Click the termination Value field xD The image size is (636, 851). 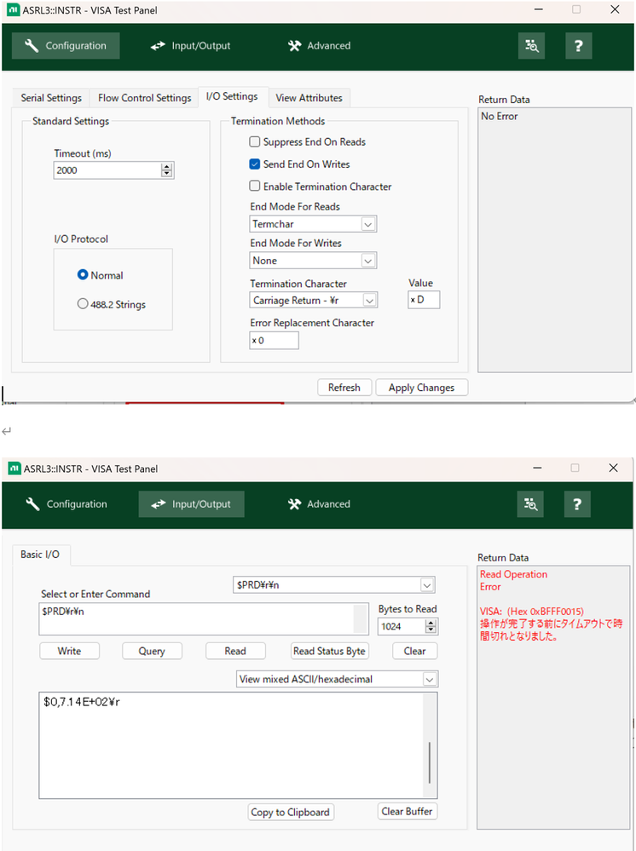pos(424,300)
